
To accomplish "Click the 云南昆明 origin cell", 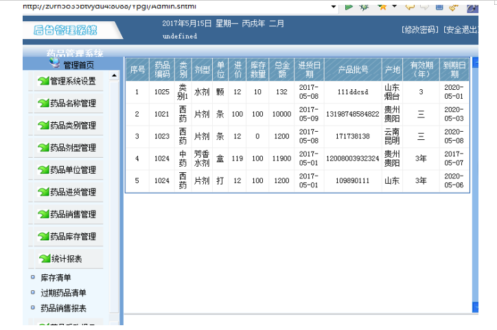I will tap(392, 136).
